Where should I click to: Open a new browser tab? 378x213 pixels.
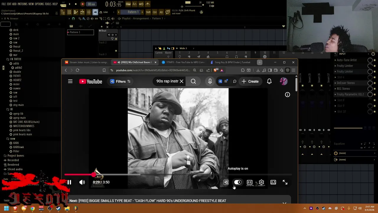pos(260,62)
